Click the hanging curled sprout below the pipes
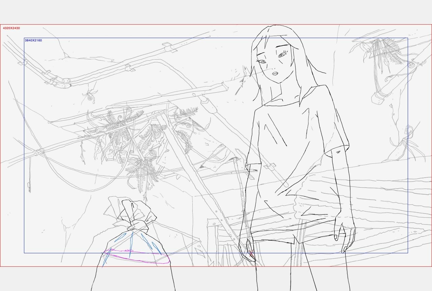Viewport: 432px width, 291px height. 90,96
